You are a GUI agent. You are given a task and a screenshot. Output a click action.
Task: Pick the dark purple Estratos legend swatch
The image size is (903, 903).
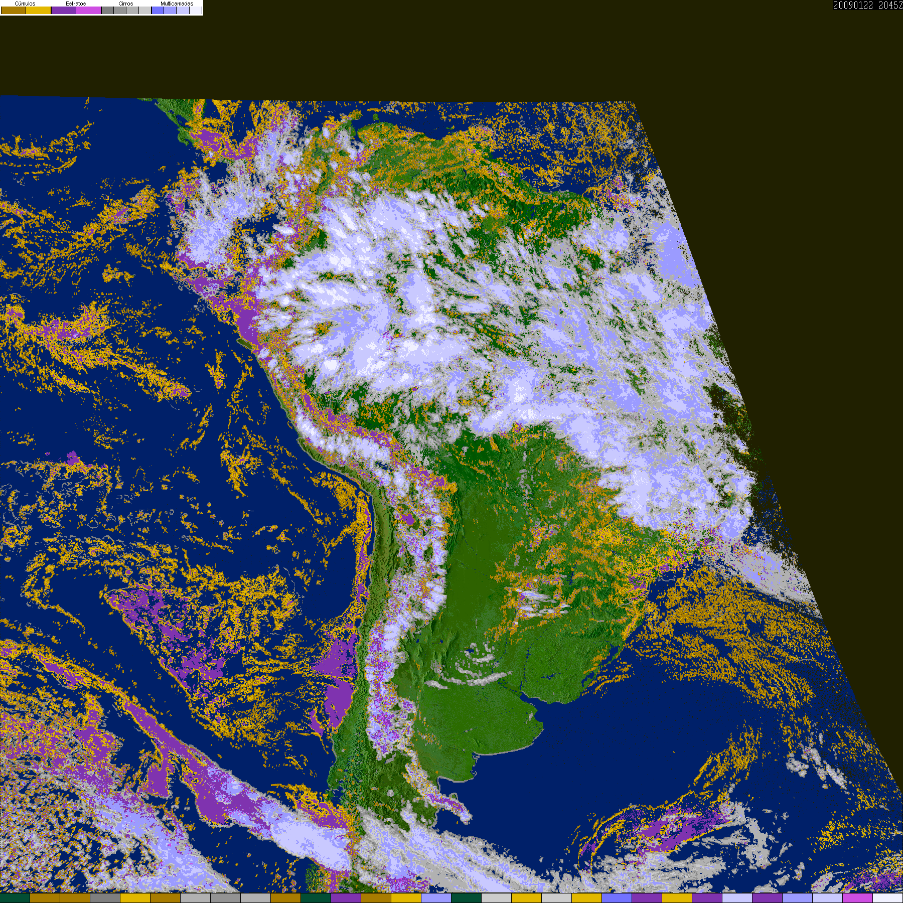tap(64, 10)
